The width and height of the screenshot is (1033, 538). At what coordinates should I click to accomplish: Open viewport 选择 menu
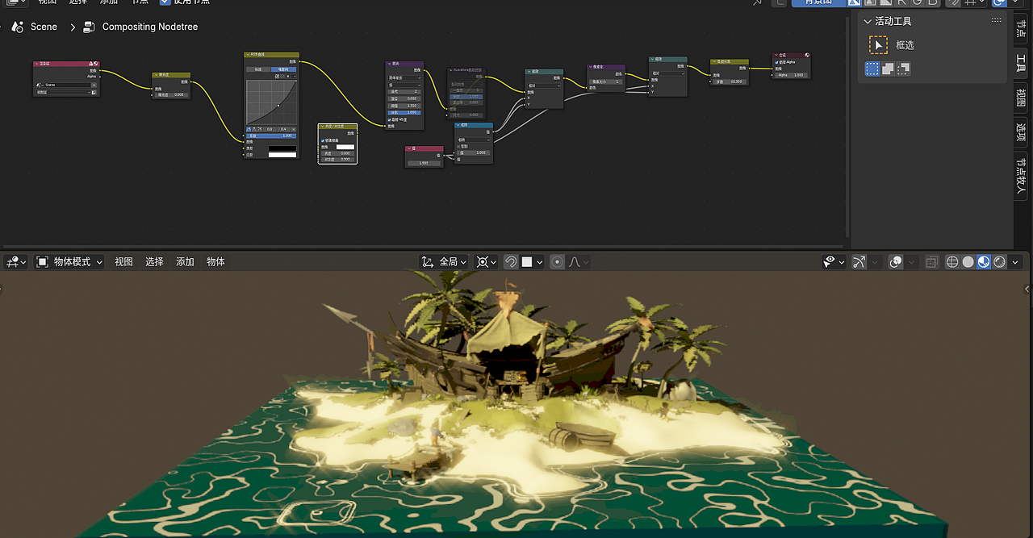154,262
